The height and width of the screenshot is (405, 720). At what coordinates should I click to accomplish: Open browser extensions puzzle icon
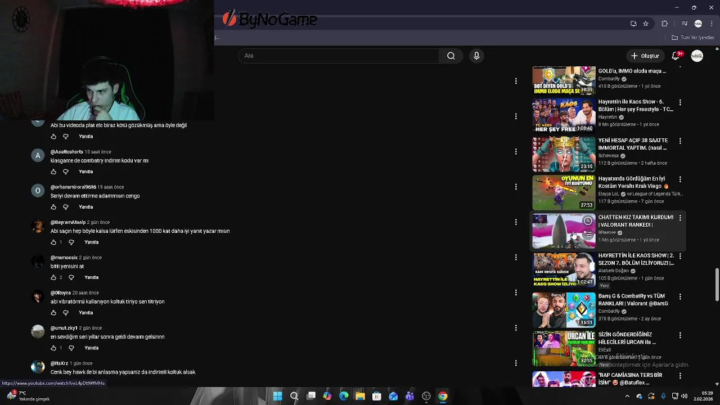pos(664,24)
